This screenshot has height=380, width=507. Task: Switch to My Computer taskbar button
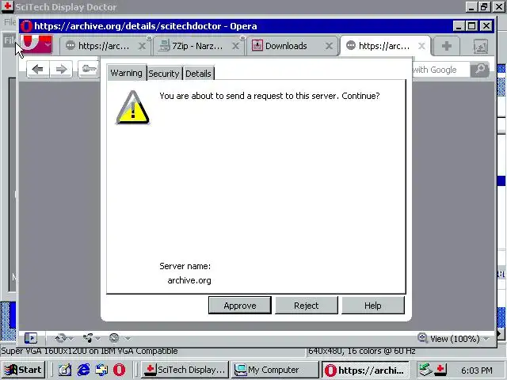click(275, 370)
